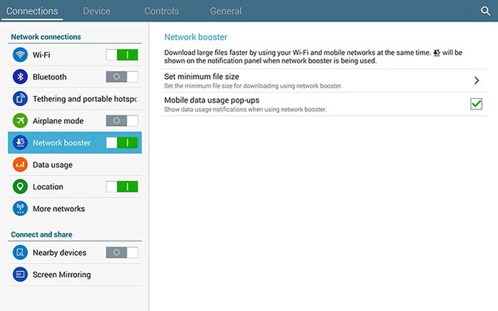Click the green Location pin icon
Viewport: 498px width, 311px height.
(20, 187)
